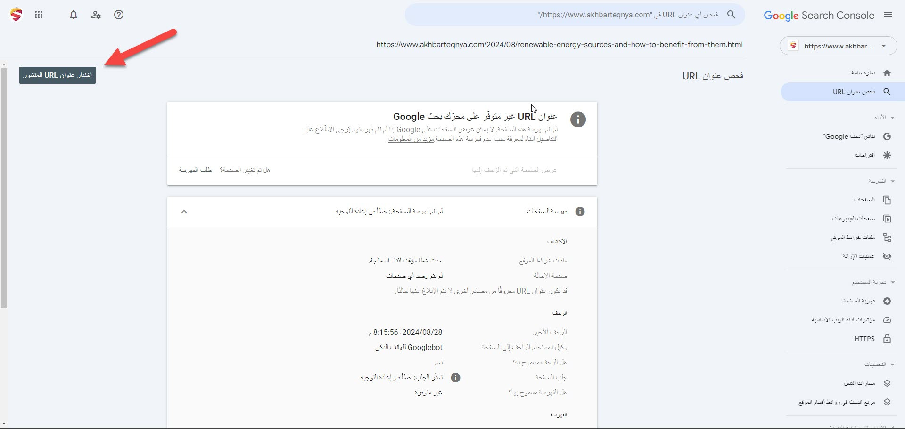Click لم يتم رصد أي صفحات text

click(413, 276)
